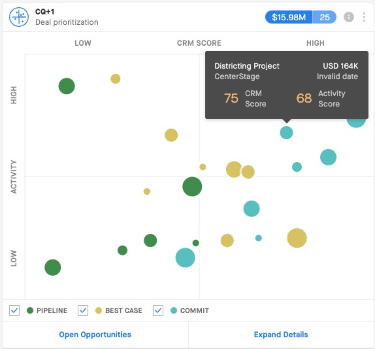375x349 pixels.
Task: Click the CRM Score value 75
Action: [x=231, y=98]
